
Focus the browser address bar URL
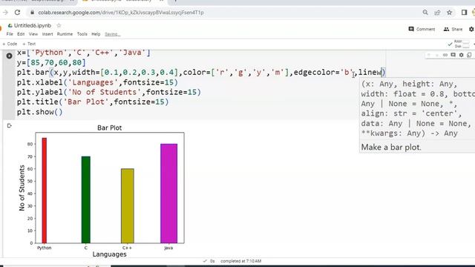tap(120, 13)
